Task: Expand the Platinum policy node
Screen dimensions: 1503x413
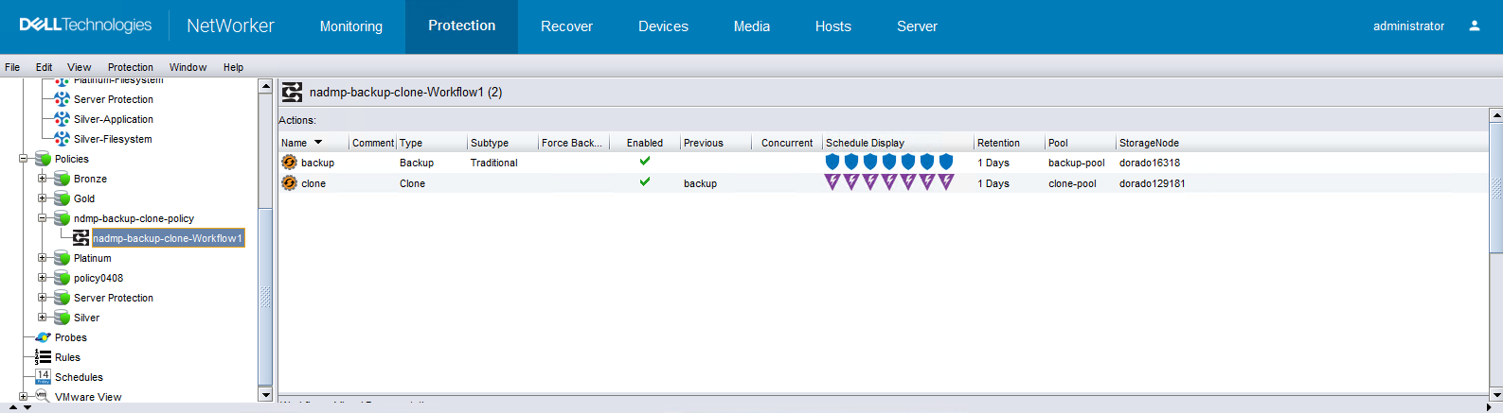Action: (x=42, y=258)
